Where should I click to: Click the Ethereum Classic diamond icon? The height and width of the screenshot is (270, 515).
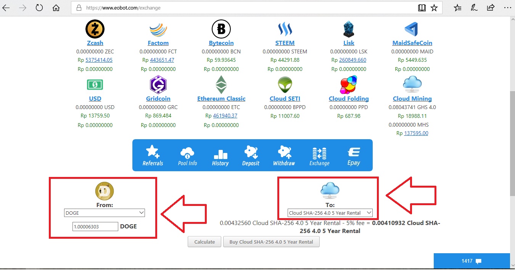tap(221, 85)
